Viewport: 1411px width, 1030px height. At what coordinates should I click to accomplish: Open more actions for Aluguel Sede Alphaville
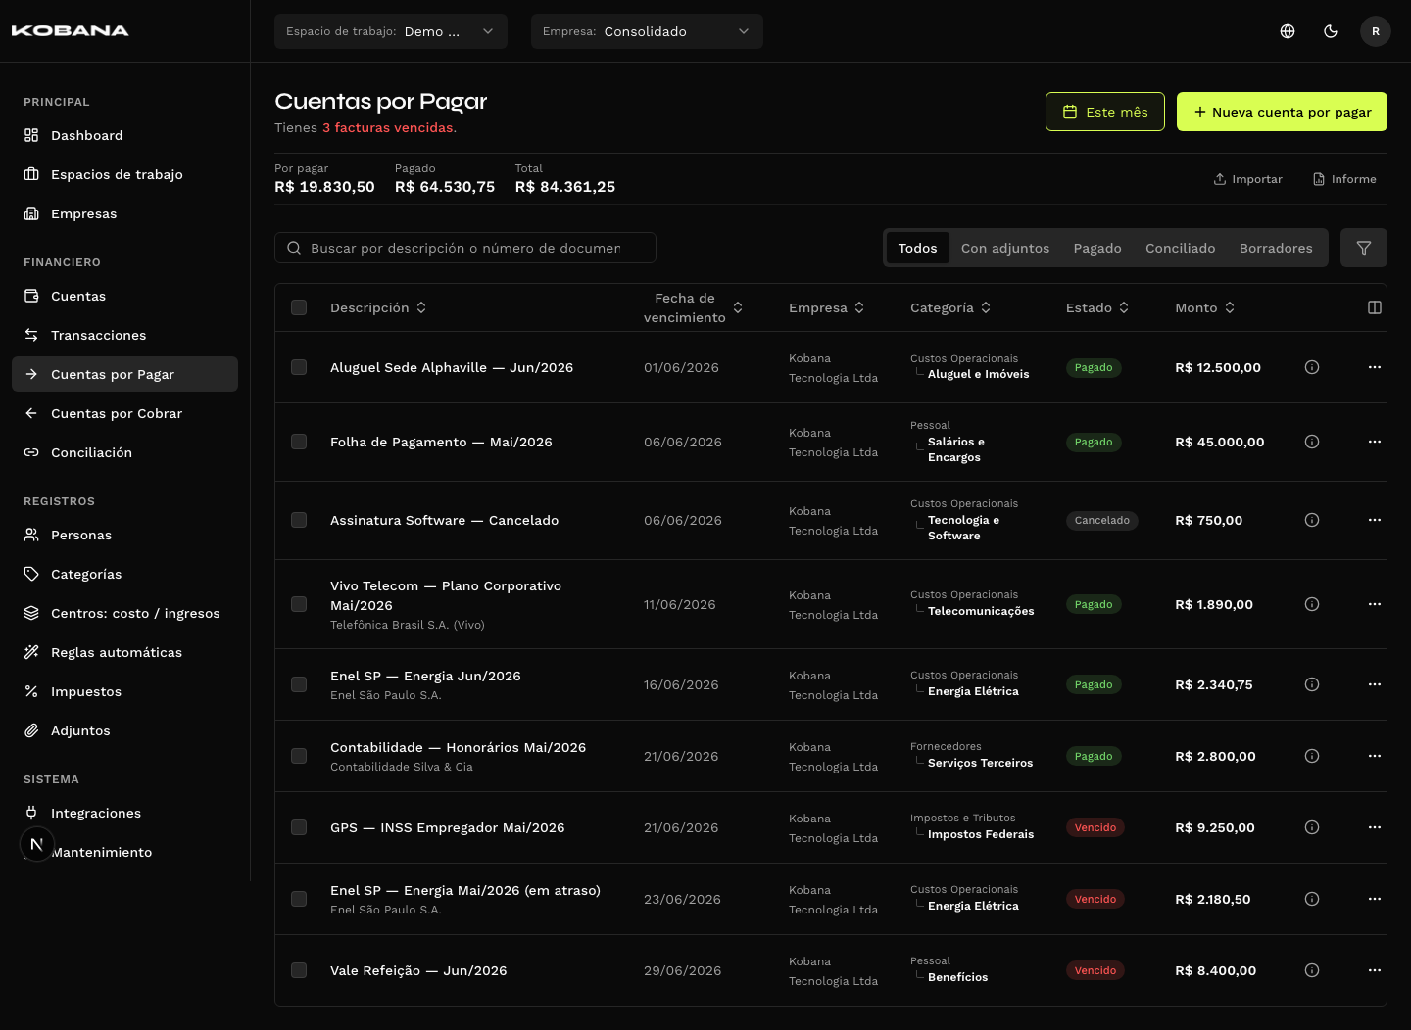(1375, 367)
